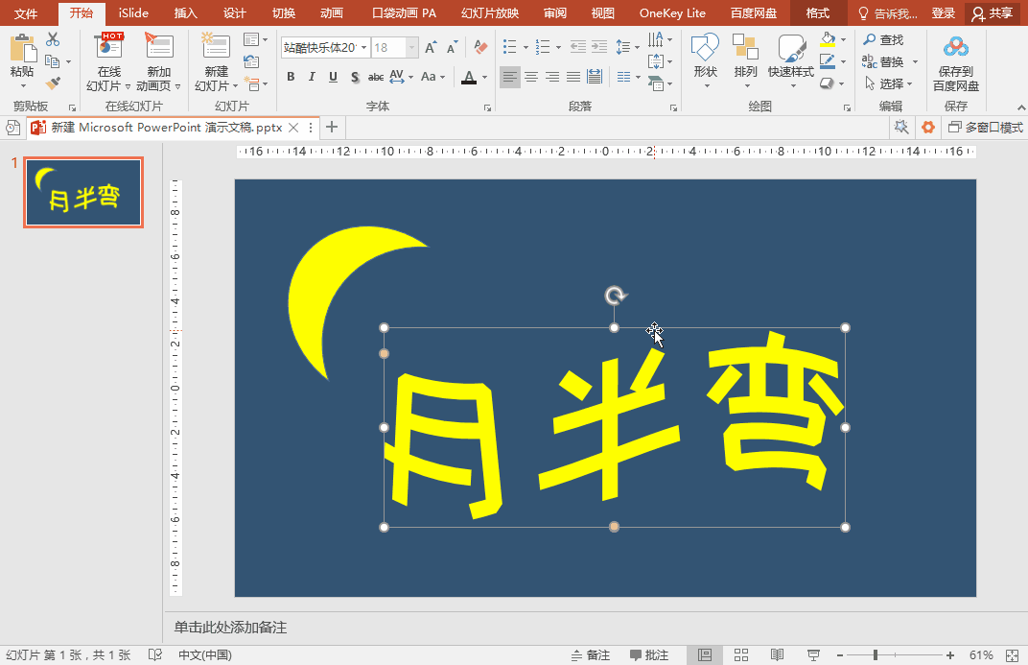
Task: Open the iSlide ribbon tab
Action: click(133, 13)
